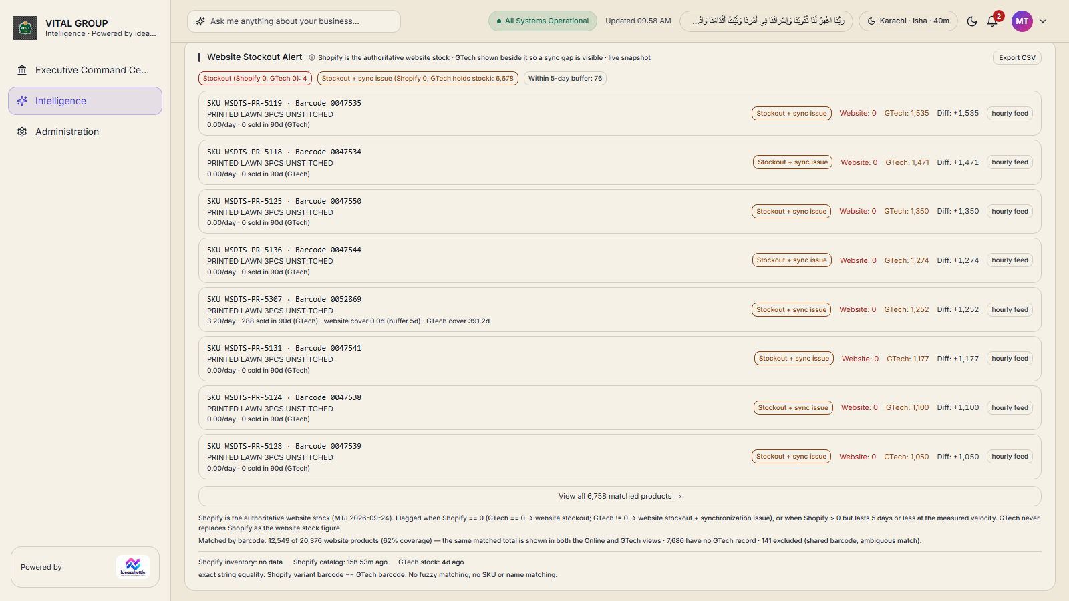
Task: Click Diff: +1,100 value
Action: click(x=957, y=408)
